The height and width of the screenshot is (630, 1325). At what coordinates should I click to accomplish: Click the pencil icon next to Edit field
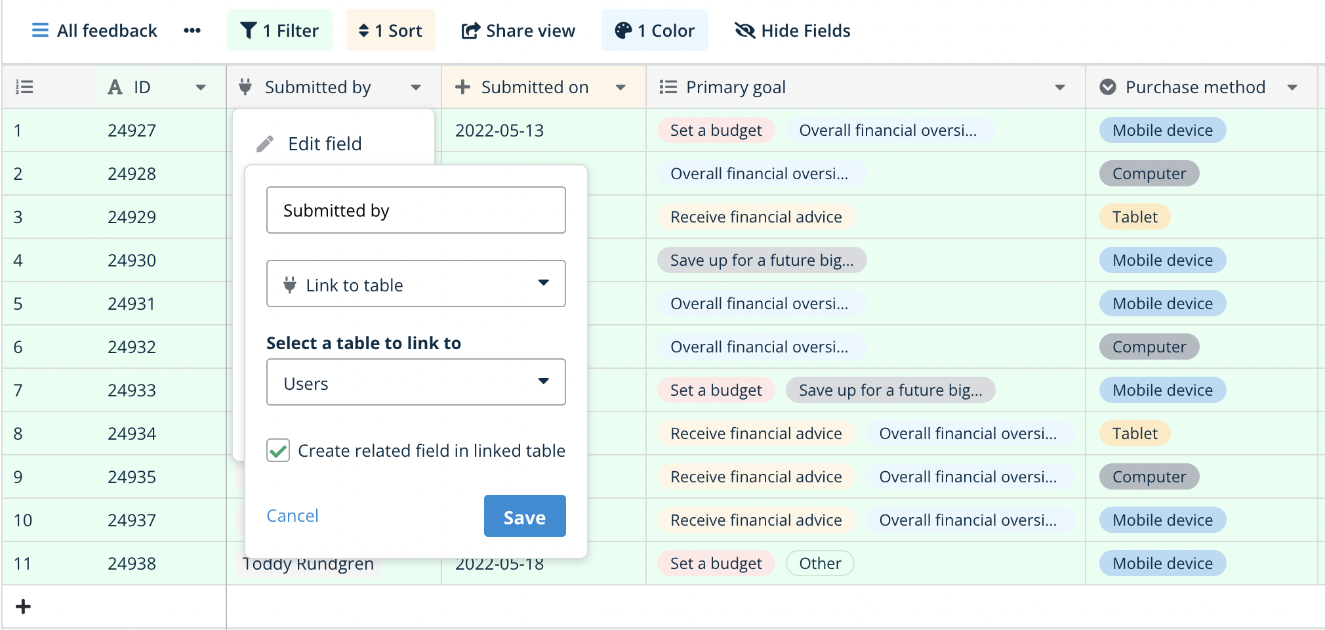[x=265, y=144]
